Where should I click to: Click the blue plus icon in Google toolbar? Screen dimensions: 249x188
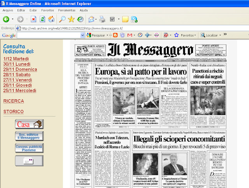[x=147, y=35]
